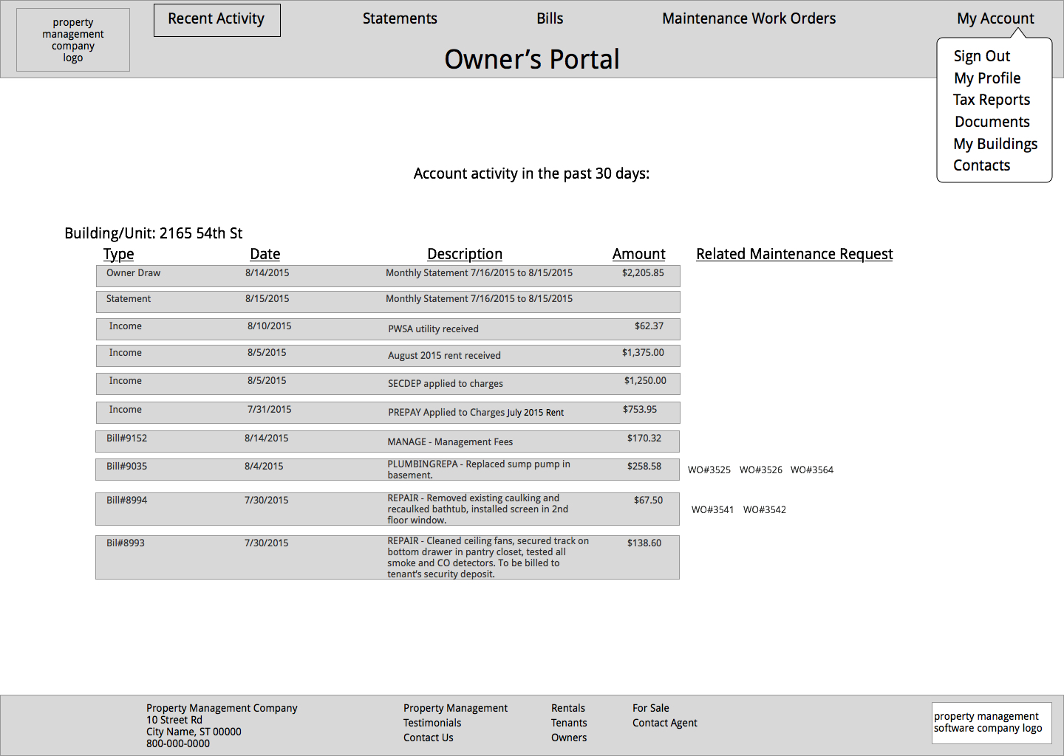Select My Buildings in account menu

(995, 144)
